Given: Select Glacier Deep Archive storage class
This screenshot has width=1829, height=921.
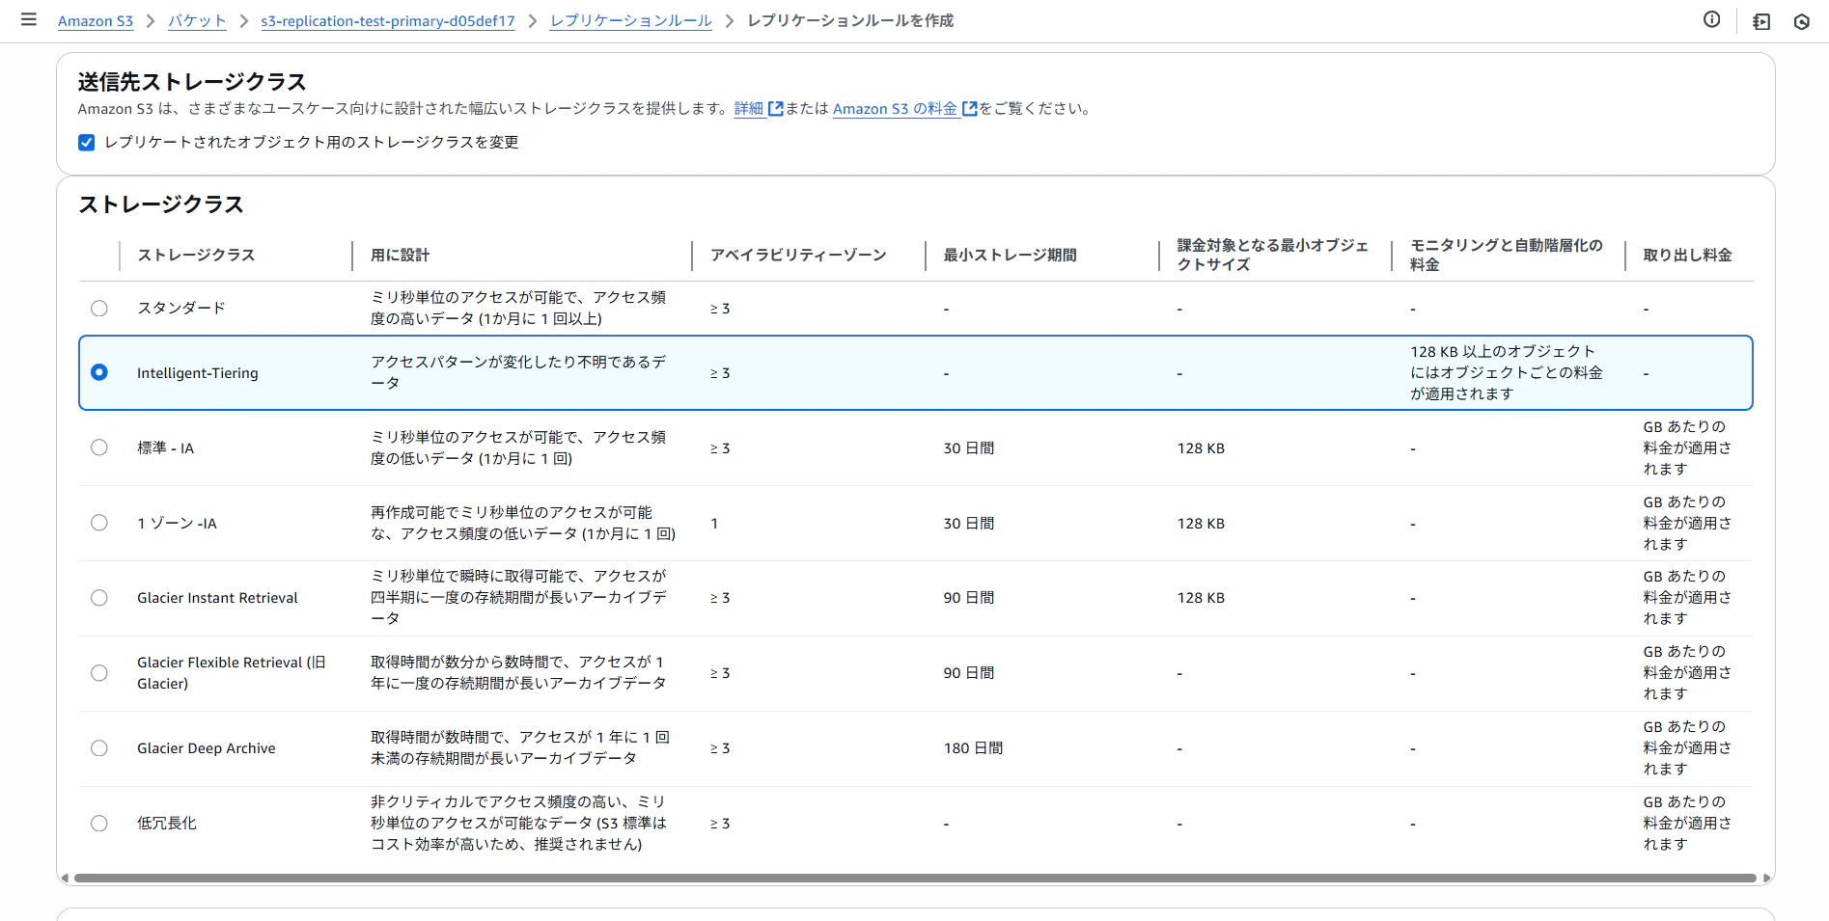Looking at the screenshot, I should (98, 747).
